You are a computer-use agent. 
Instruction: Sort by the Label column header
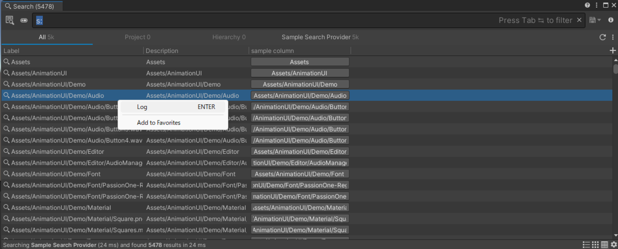[72, 51]
